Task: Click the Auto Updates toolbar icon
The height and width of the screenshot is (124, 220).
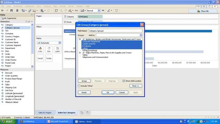Action: point(42,11)
